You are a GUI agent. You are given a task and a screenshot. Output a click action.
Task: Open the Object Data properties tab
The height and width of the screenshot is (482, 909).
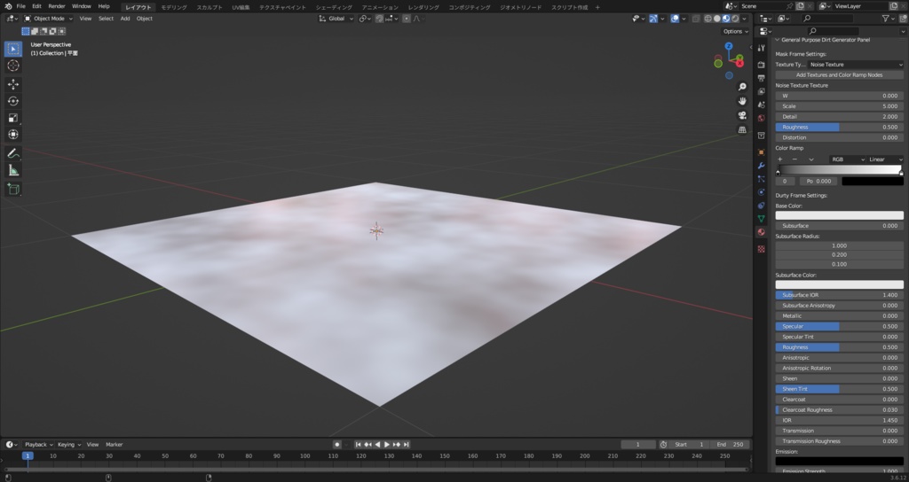point(761,219)
